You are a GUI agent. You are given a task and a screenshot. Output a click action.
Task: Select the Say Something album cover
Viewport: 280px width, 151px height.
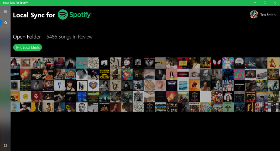pos(115,63)
